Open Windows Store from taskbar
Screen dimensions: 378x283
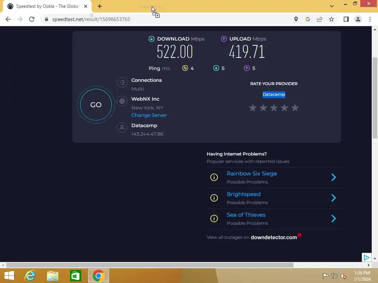[75, 276]
